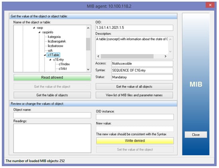Image resolution: width=219 pixels, height=168 pixels.
Task: Click Get the value of the object
Action: [52, 87]
